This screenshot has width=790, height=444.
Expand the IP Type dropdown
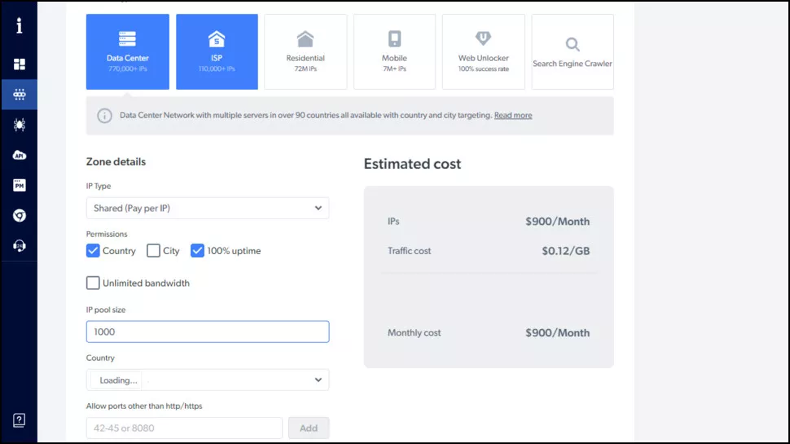pyautogui.click(x=208, y=208)
